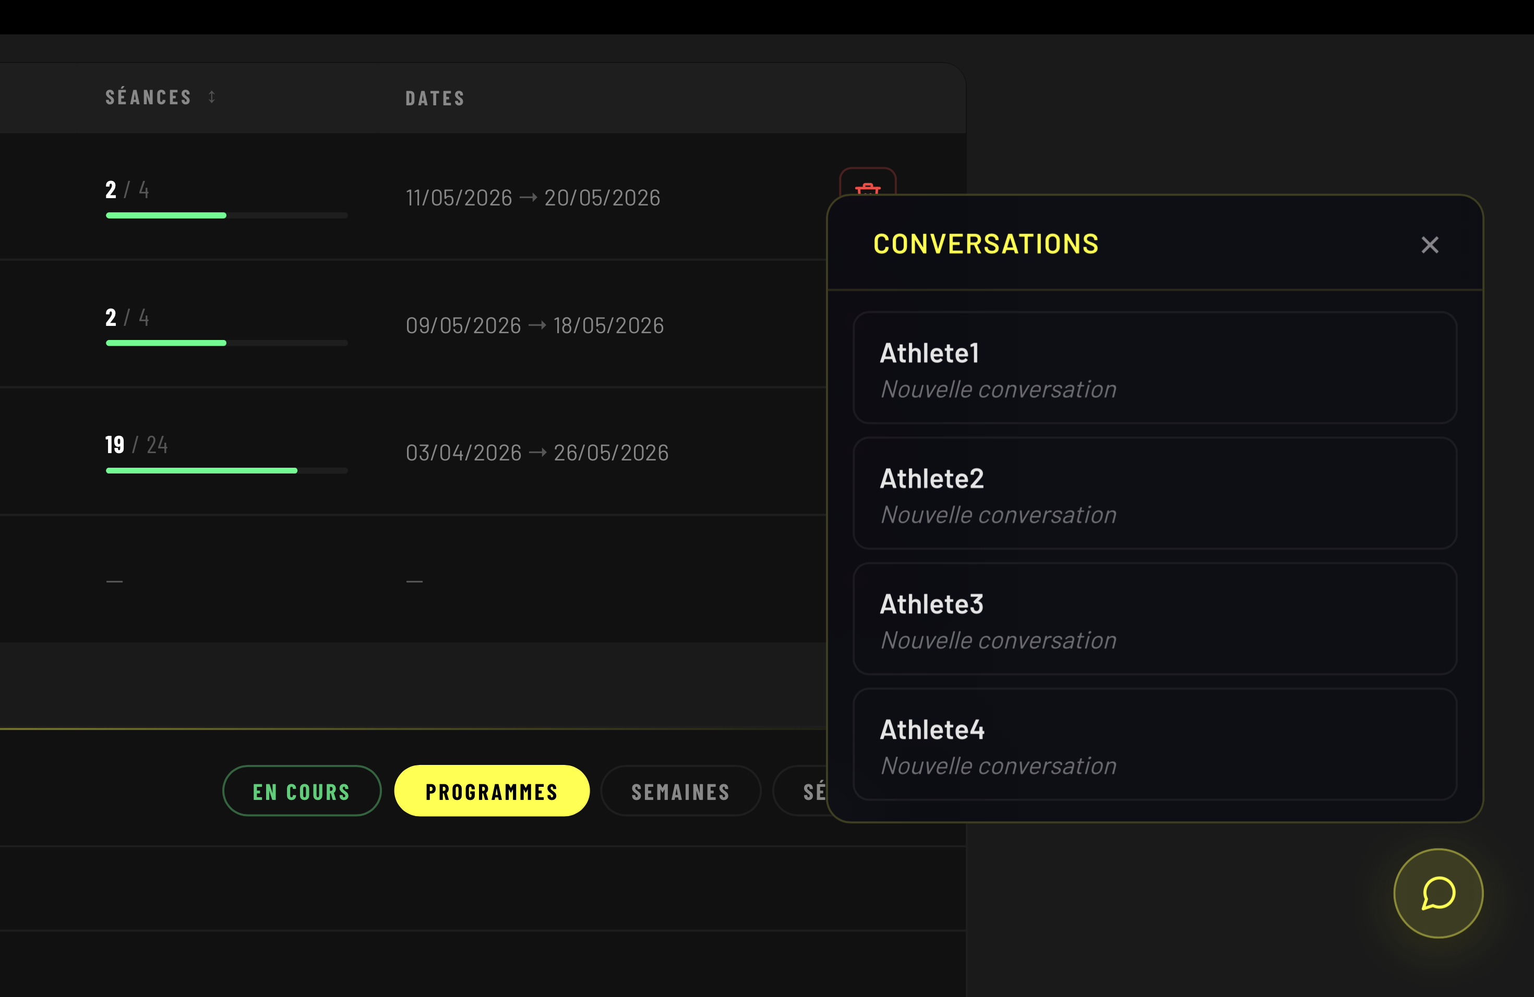
Task: Click date range 09/05/2026 → 18/05/2026
Action: click(535, 325)
